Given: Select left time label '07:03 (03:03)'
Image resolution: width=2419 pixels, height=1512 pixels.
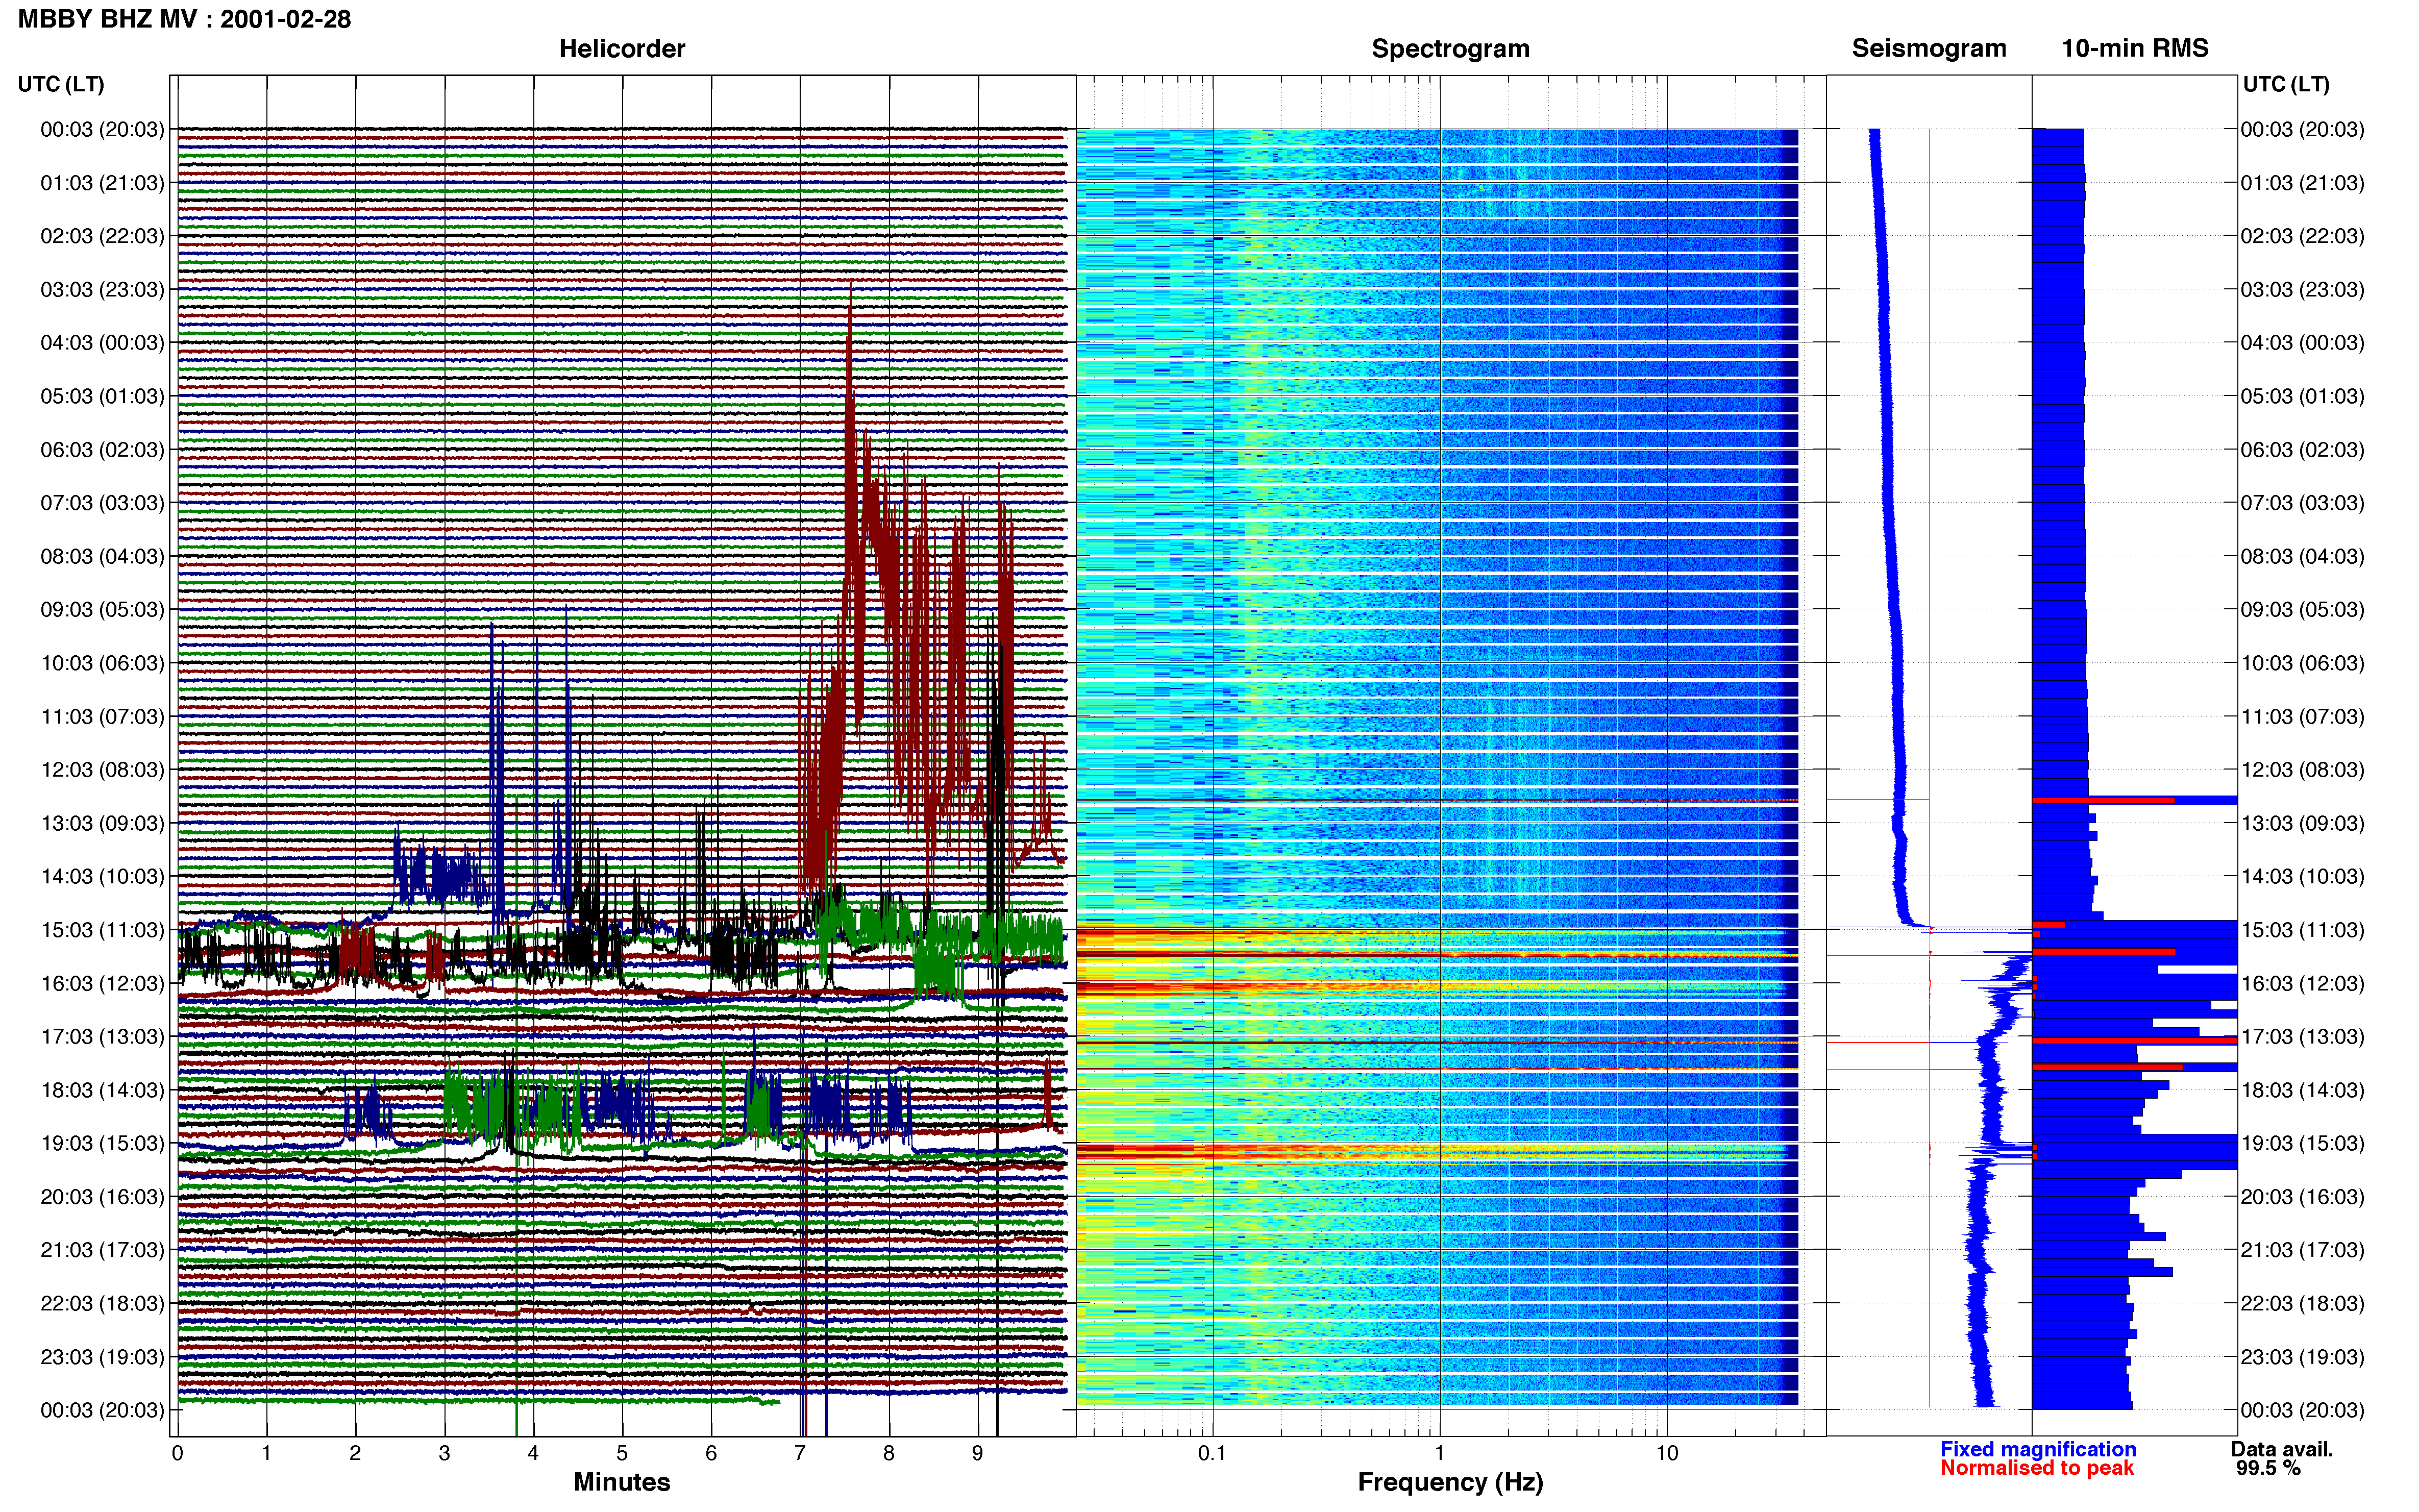Looking at the screenshot, I should [x=102, y=503].
